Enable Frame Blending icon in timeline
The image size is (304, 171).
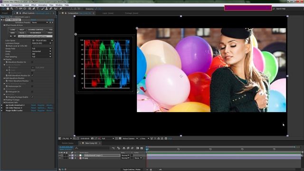tap(128, 148)
